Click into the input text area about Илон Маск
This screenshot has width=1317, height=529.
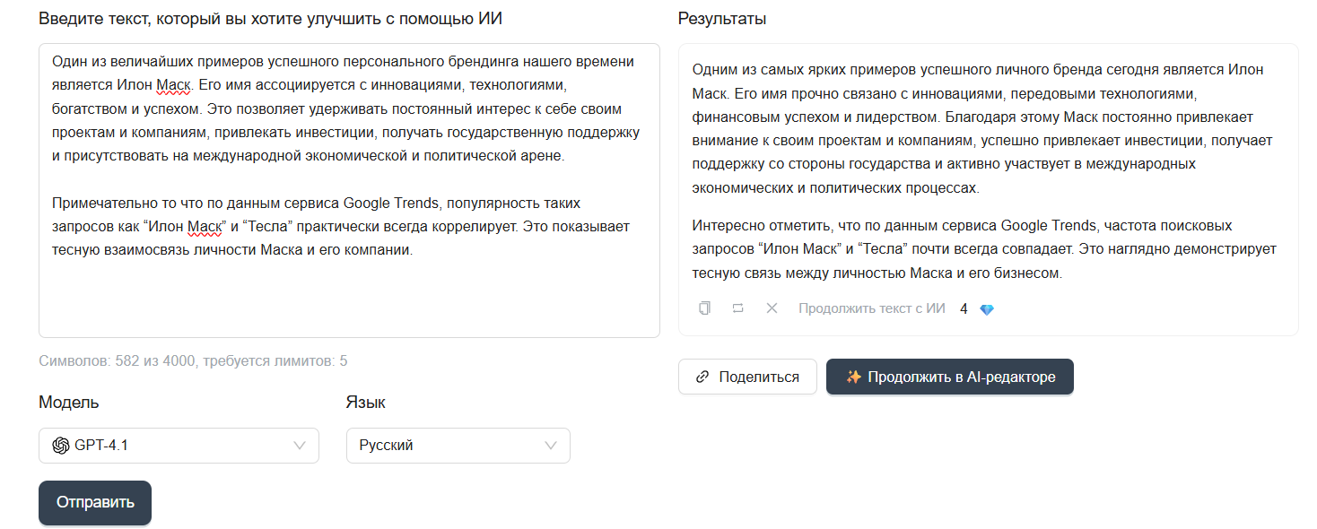349,190
